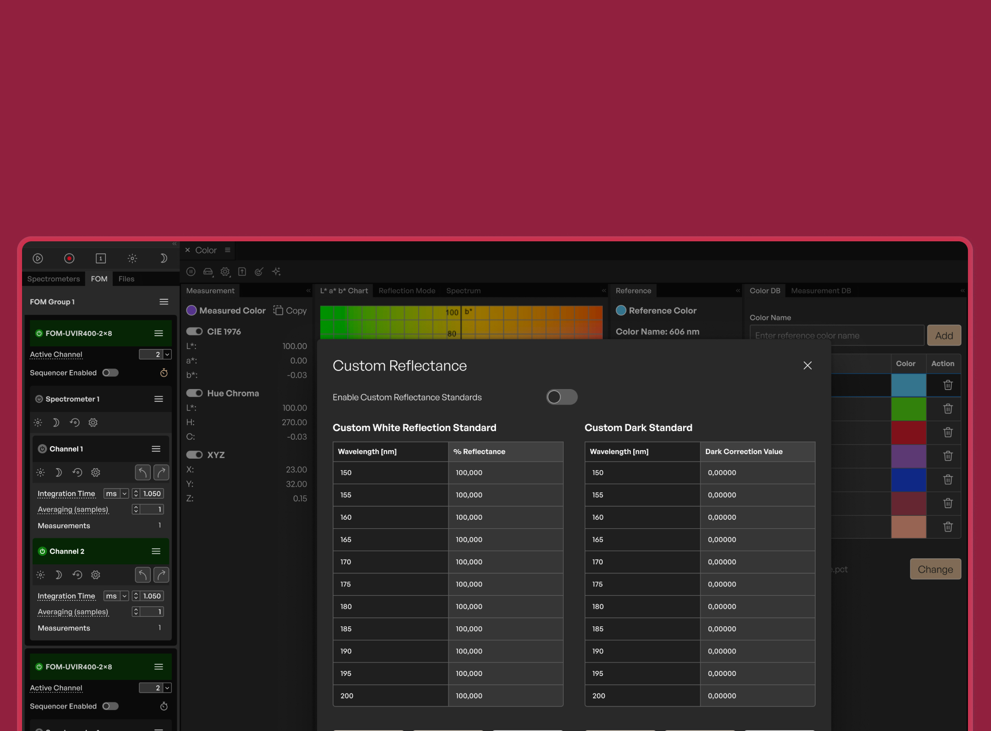Collapse the Measurement panel with the chevron

point(308,290)
